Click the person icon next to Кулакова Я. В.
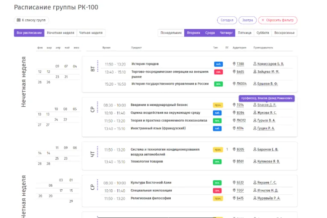Viewport: 327px width, 218px height. click(x=255, y=162)
